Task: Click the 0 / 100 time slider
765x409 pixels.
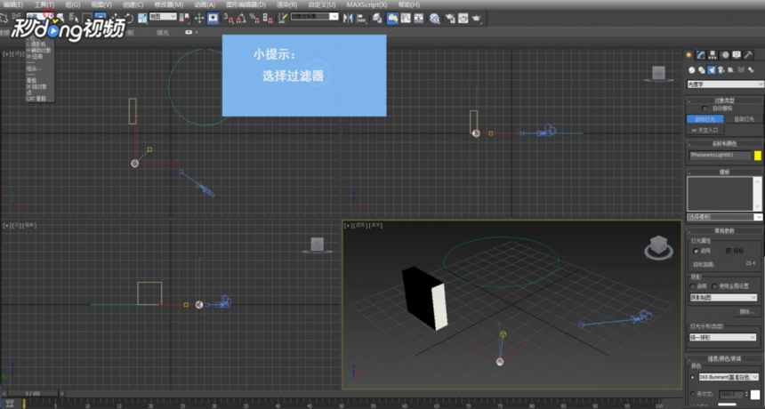Action: [x=33, y=393]
